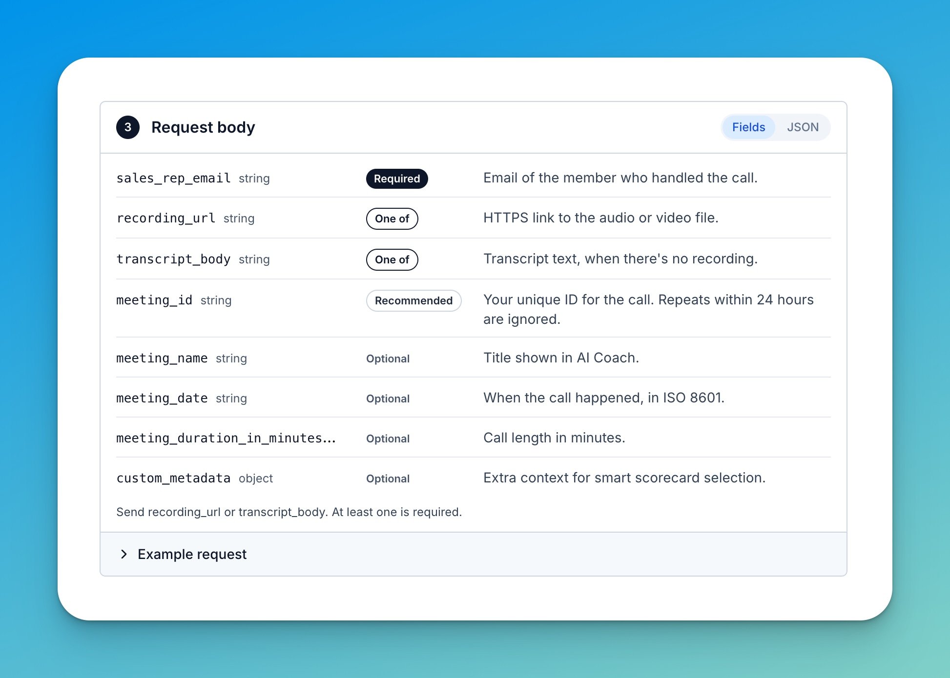Open the Example request section label
This screenshot has width=950, height=678.
coord(192,554)
